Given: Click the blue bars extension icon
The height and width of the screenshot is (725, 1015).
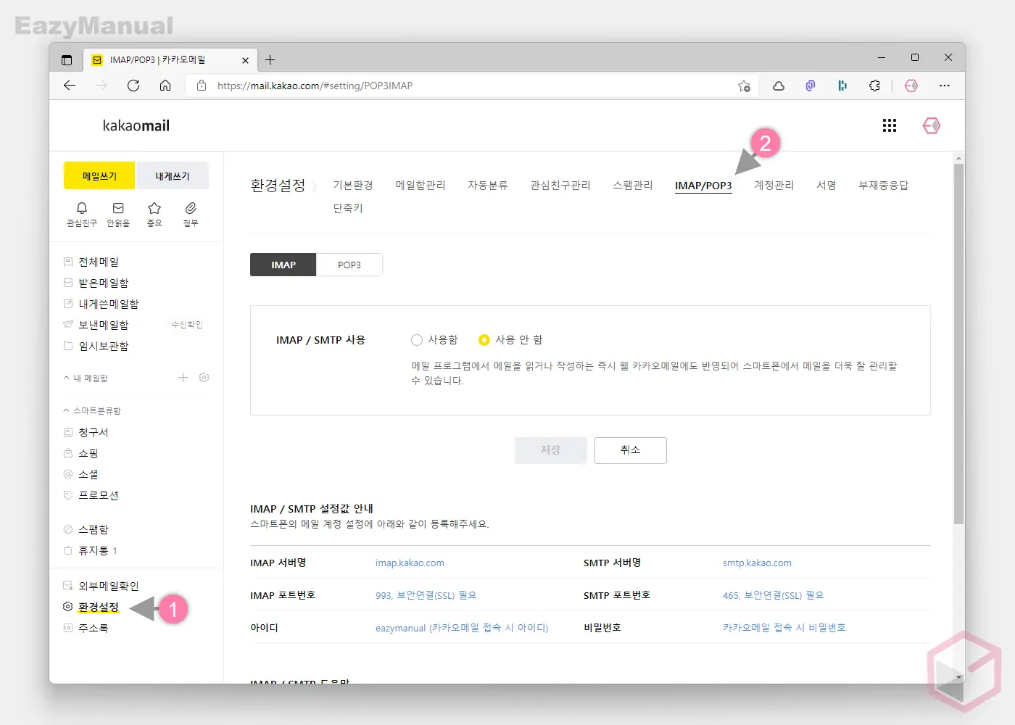Looking at the screenshot, I should tap(842, 86).
